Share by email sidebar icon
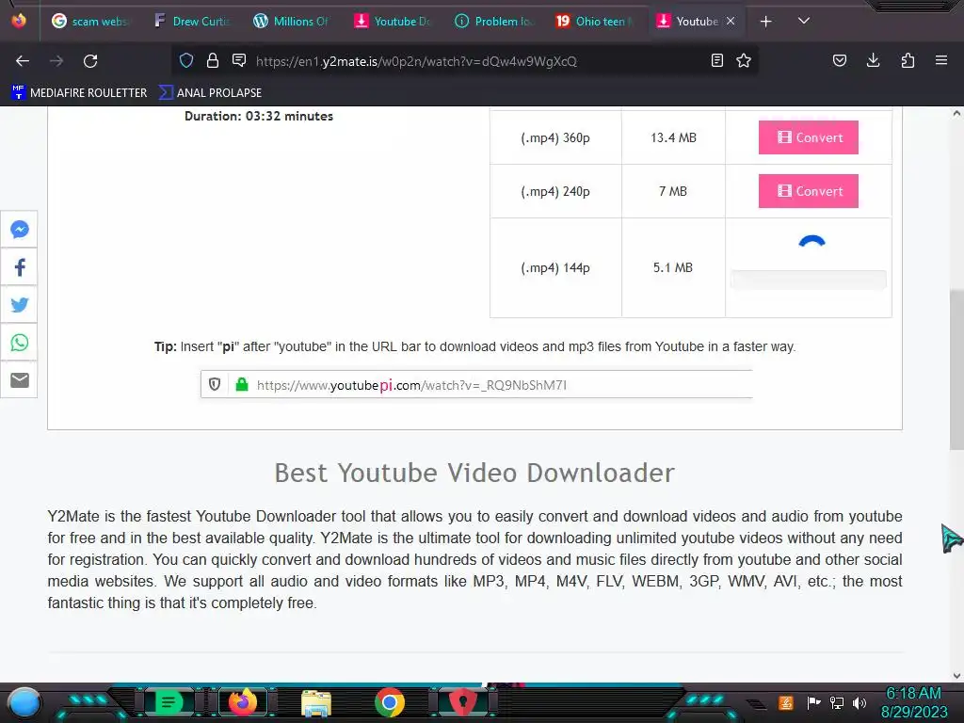964x723 pixels. pos(19,380)
